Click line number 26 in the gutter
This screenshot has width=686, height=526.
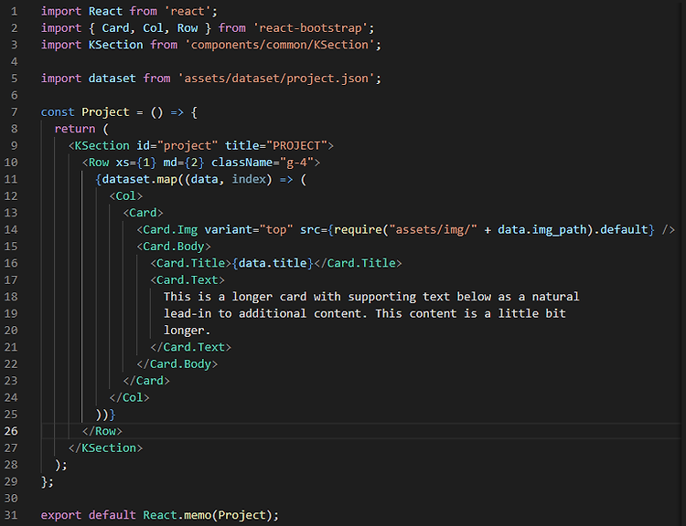click(x=11, y=431)
